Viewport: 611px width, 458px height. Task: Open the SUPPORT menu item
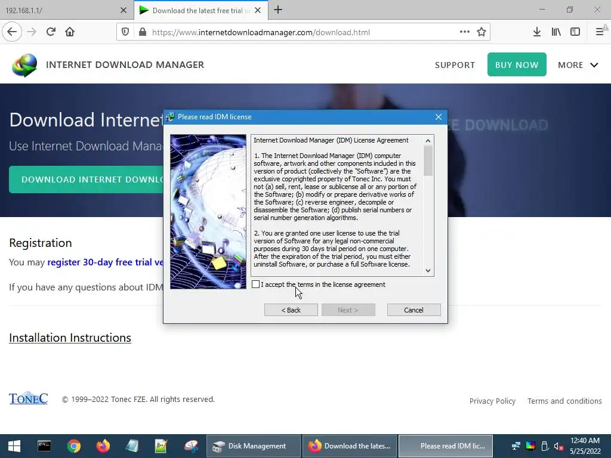pyautogui.click(x=455, y=65)
